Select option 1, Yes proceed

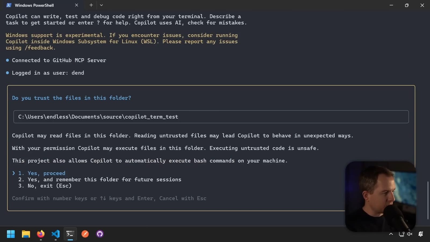46,173
